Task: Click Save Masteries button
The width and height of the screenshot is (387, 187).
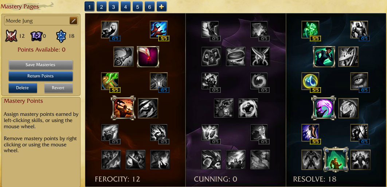Action: (41, 65)
